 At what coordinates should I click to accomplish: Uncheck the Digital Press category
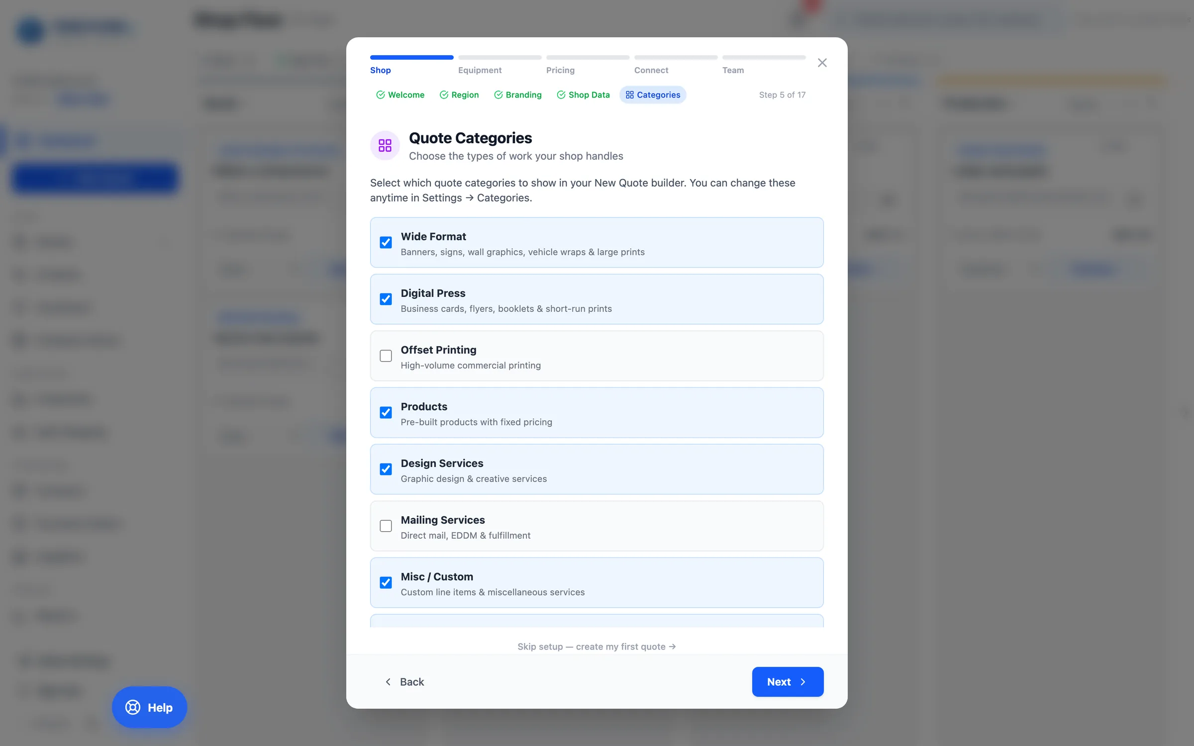386,299
